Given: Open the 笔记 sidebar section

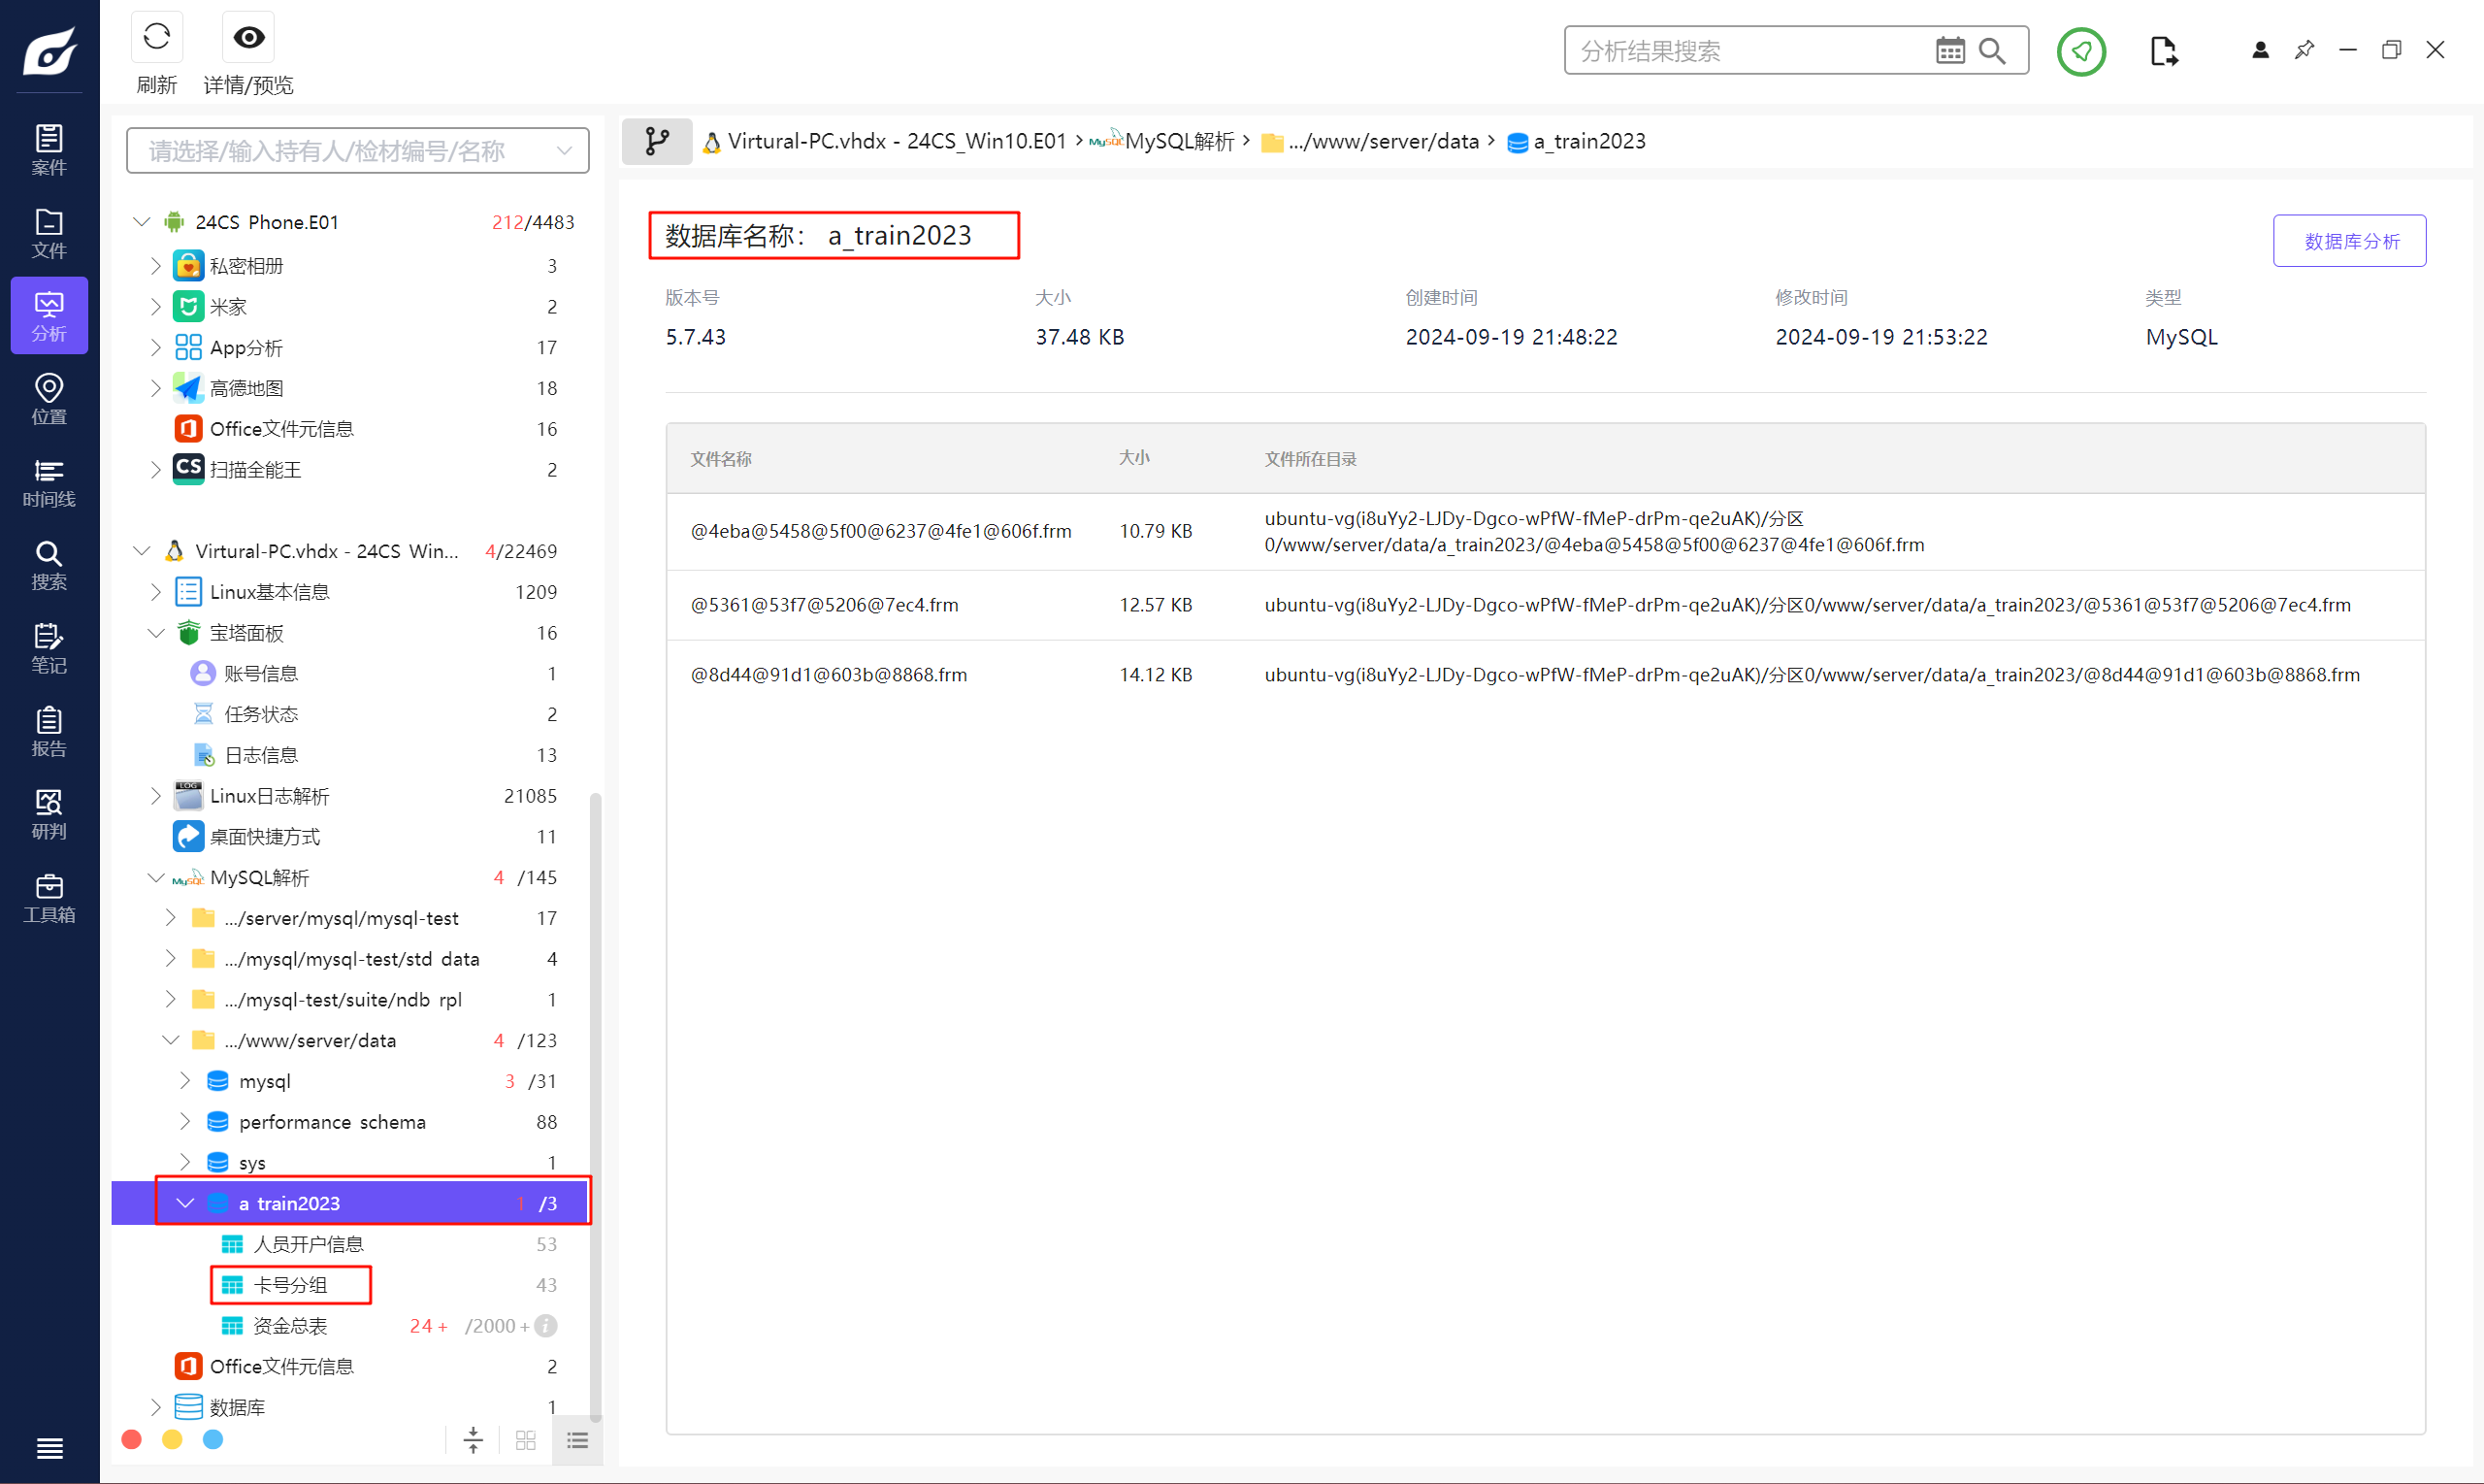Looking at the screenshot, I should point(49,648).
